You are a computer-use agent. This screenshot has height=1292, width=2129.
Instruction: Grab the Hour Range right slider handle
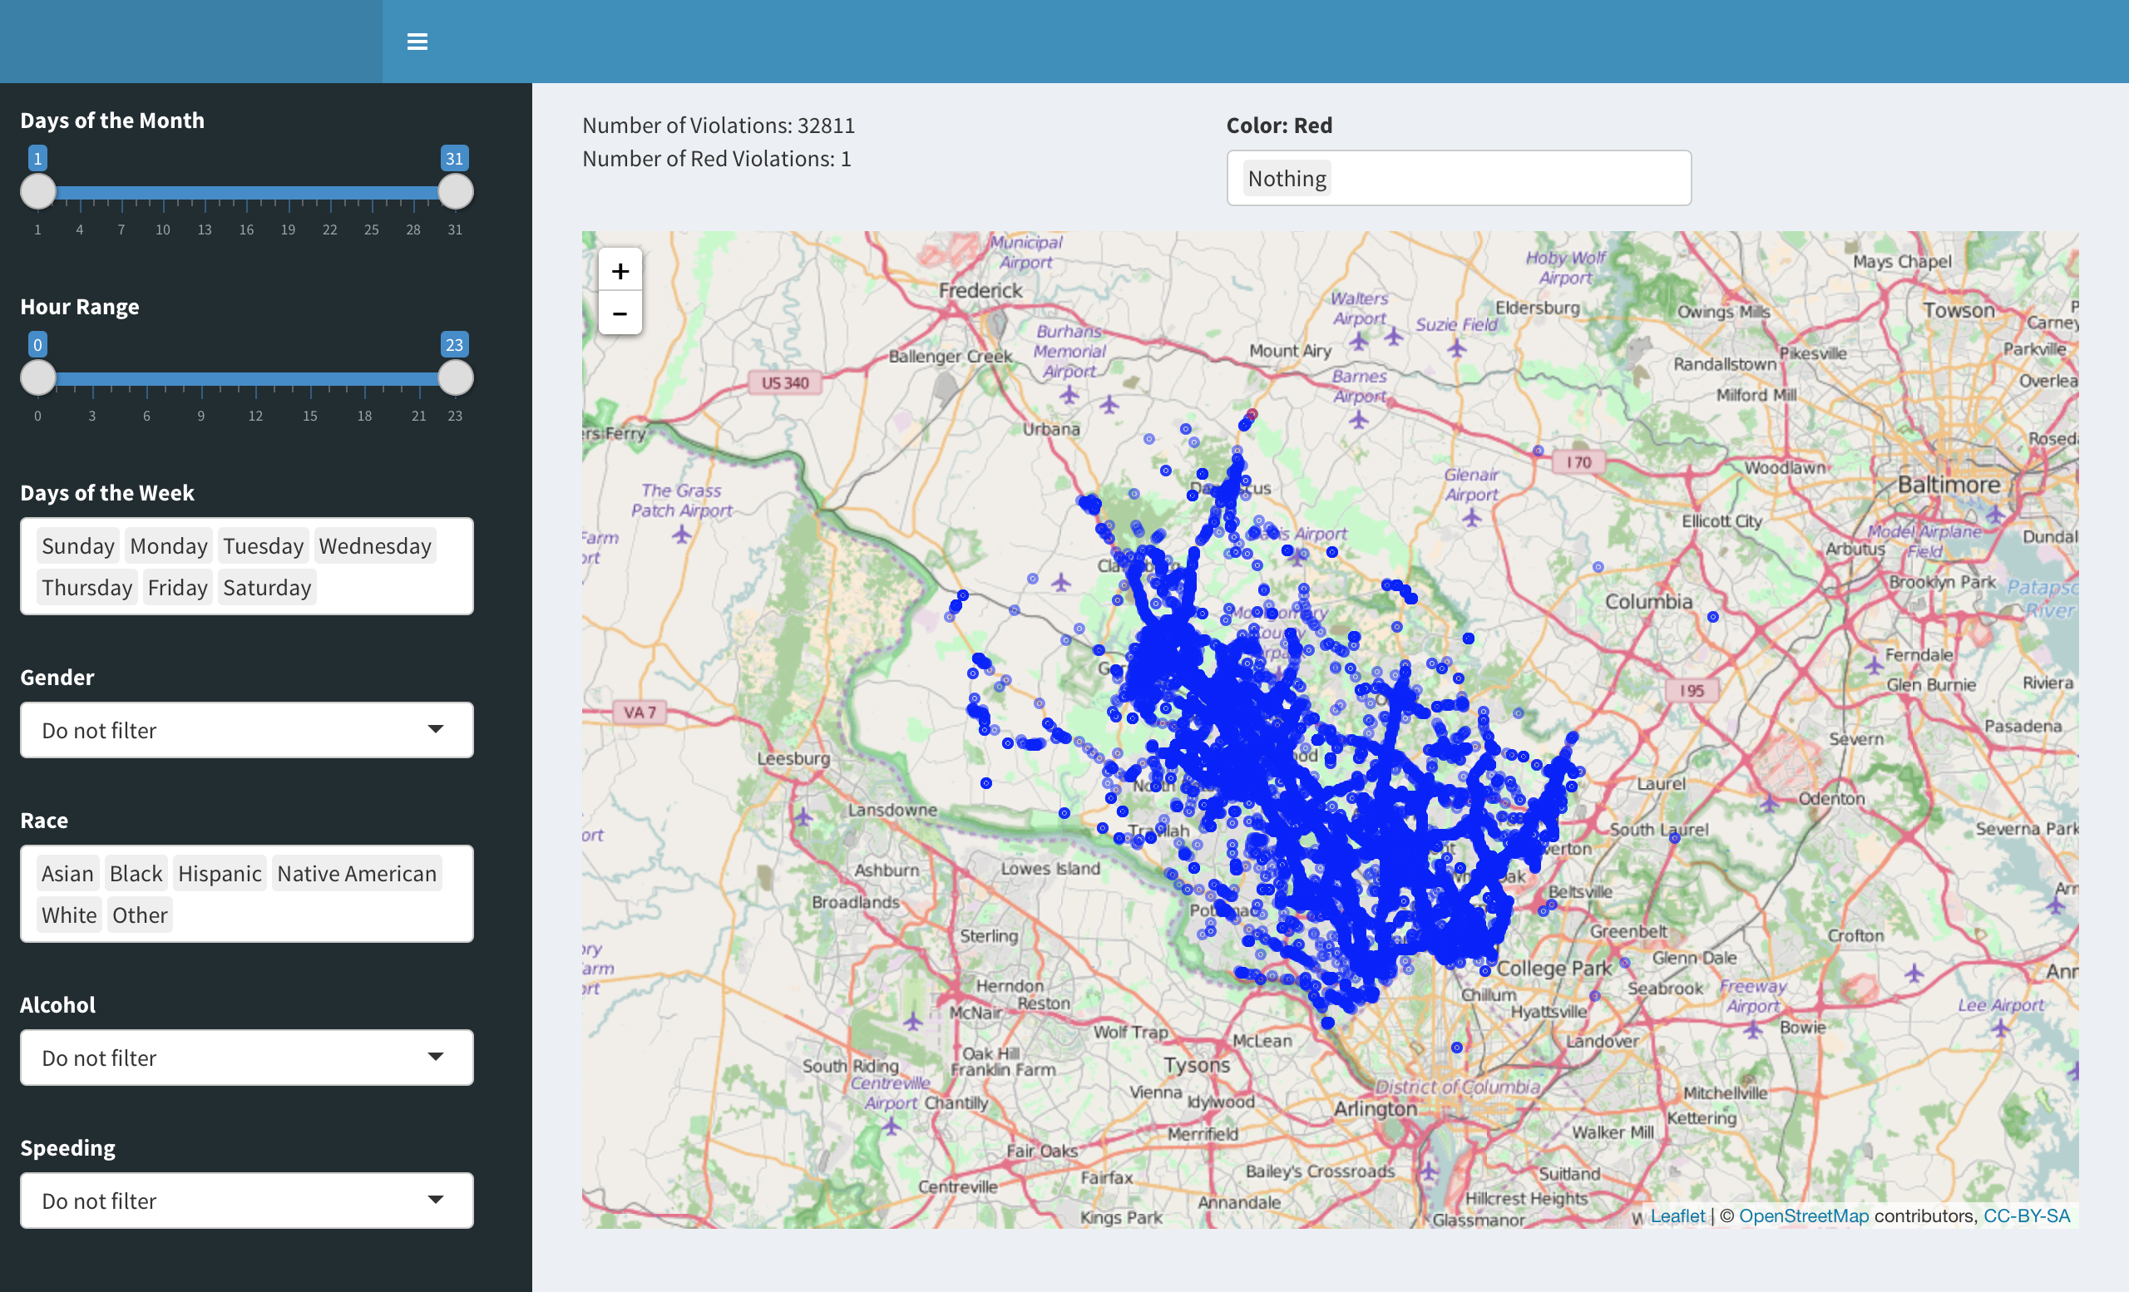[456, 377]
